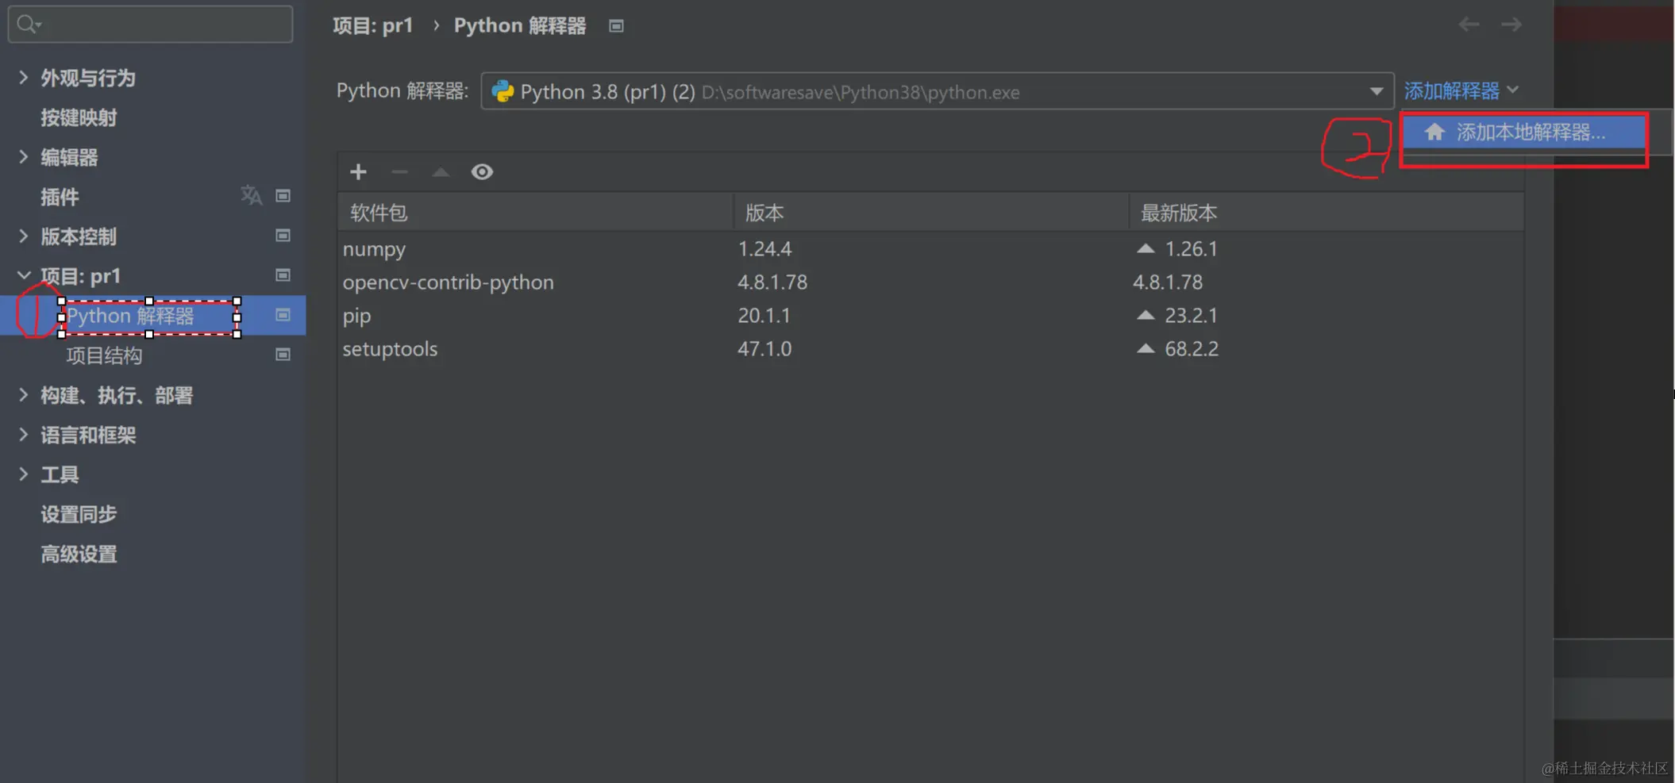
Task: Click the plus icon to install package
Action: pos(358,172)
